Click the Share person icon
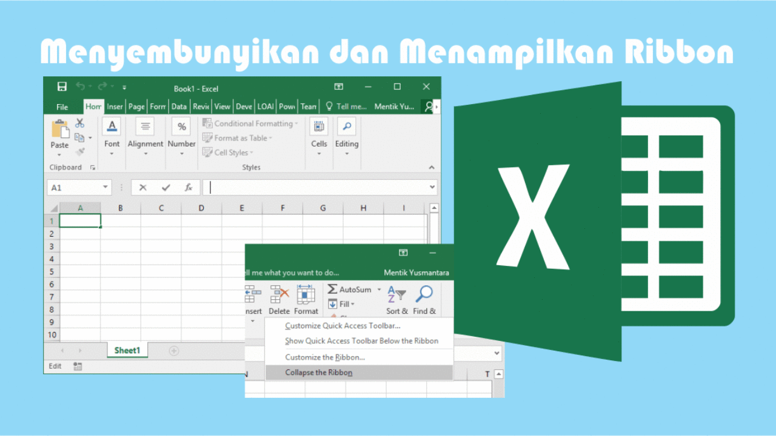 pos(429,107)
